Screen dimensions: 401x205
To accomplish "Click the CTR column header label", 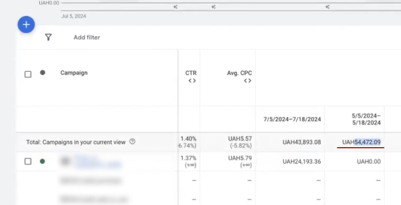I will [191, 73].
